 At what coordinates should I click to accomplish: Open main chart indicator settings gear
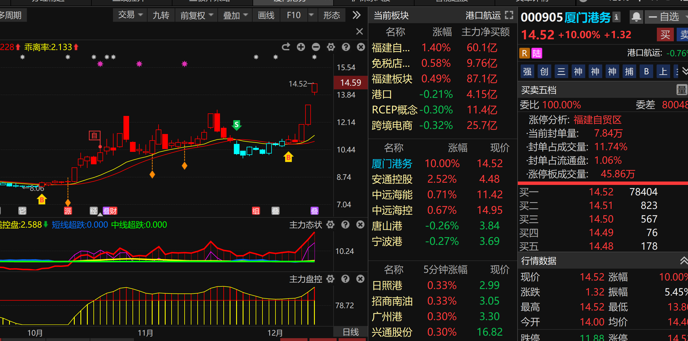(x=331, y=47)
